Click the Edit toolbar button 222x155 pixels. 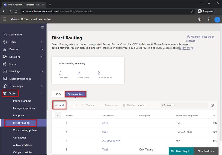pos(73,105)
